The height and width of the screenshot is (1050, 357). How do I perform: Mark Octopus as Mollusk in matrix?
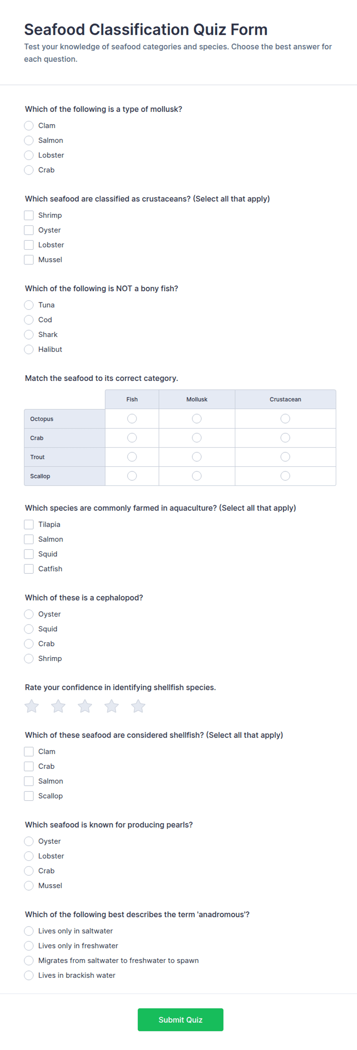(x=197, y=419)
